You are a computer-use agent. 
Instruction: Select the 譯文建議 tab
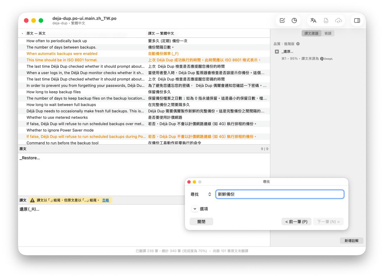pos(311,33)
